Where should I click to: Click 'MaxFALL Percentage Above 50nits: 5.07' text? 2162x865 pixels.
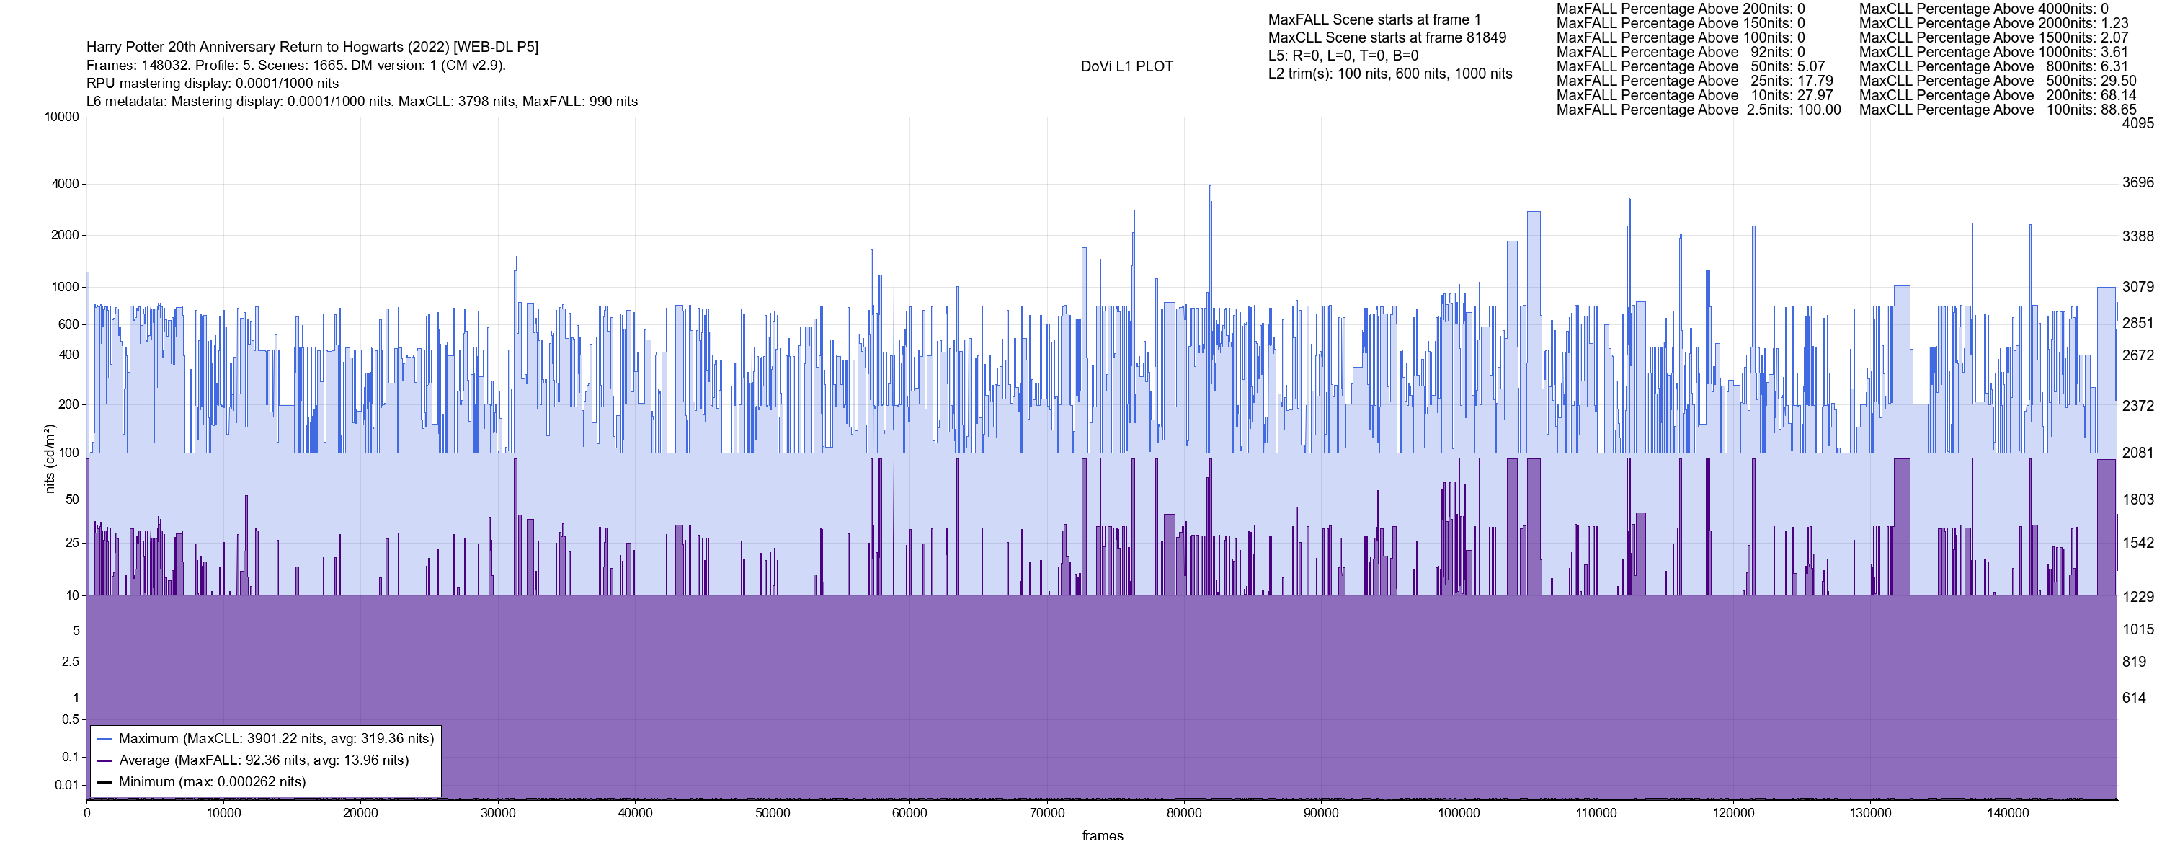[x=1690, y=66]
